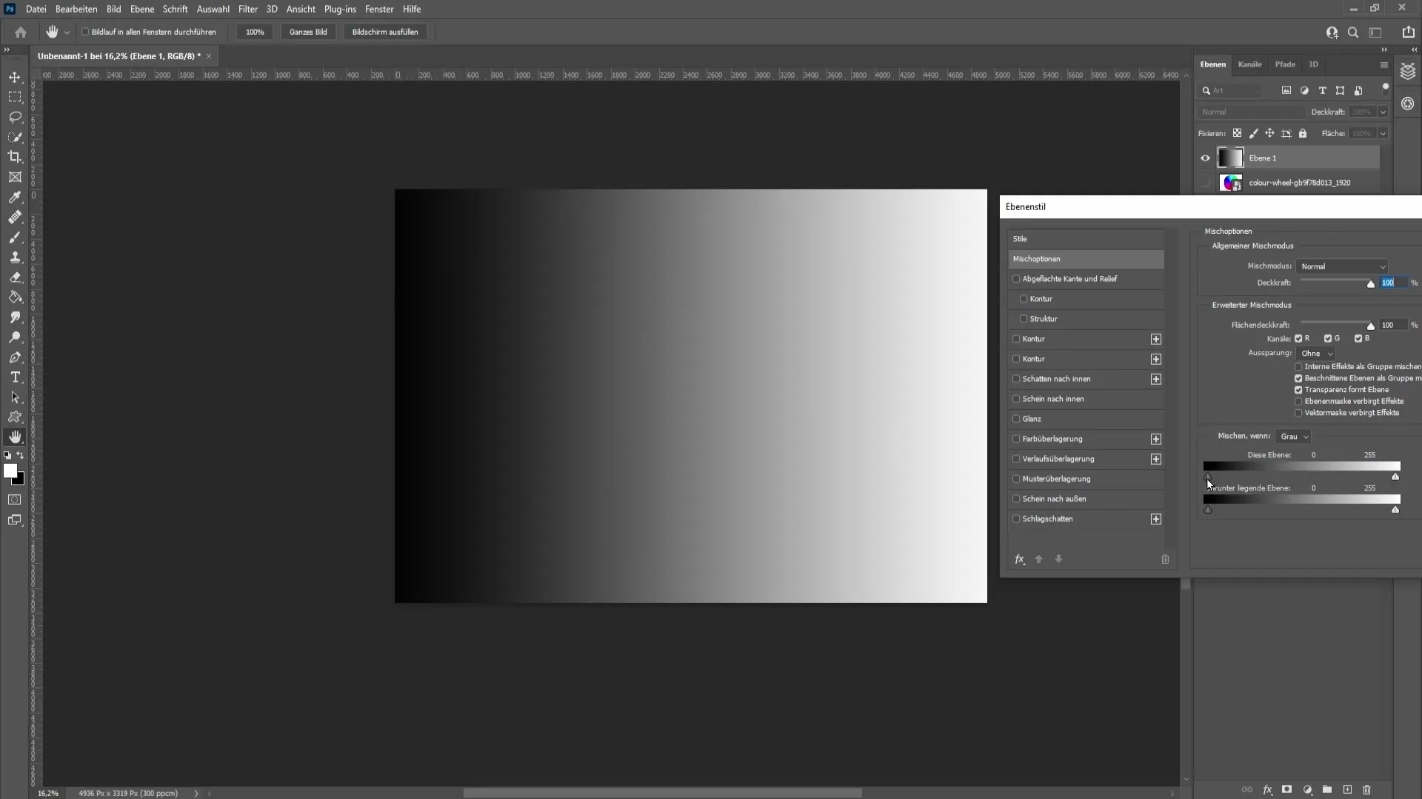Click Ebene menu item
Screen dimensions: 1422x799
point(141,9)
